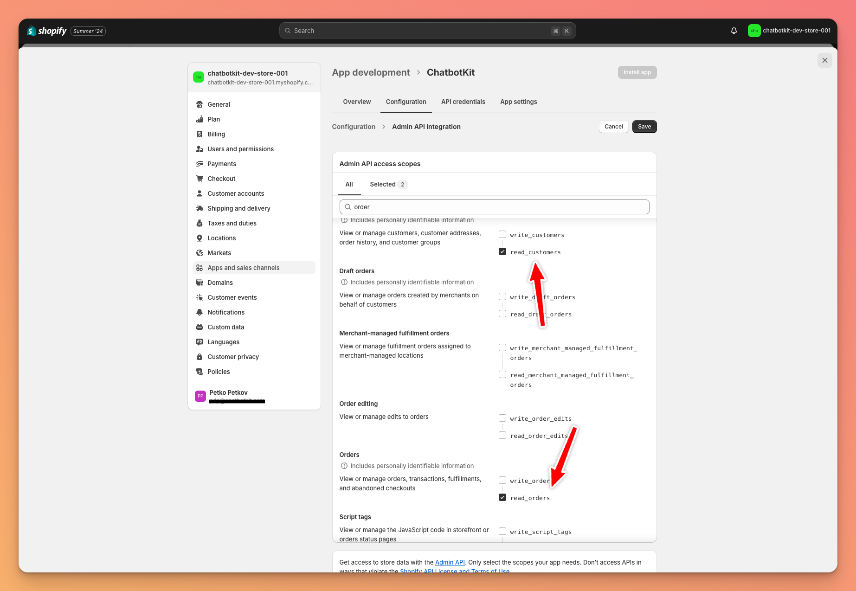Click the Checkout cart icon
The width and height of the screenshot is (856, 591).
pos(200,179)
